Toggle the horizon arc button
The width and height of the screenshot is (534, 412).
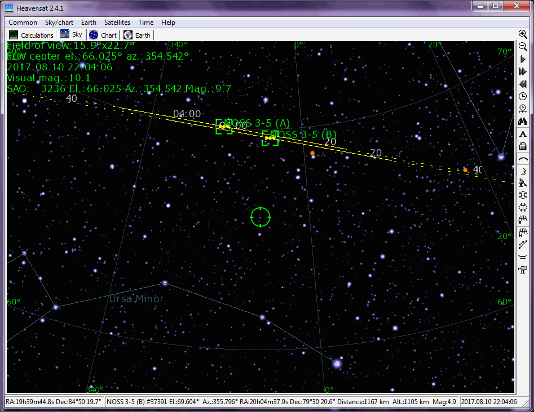[523, 159]
